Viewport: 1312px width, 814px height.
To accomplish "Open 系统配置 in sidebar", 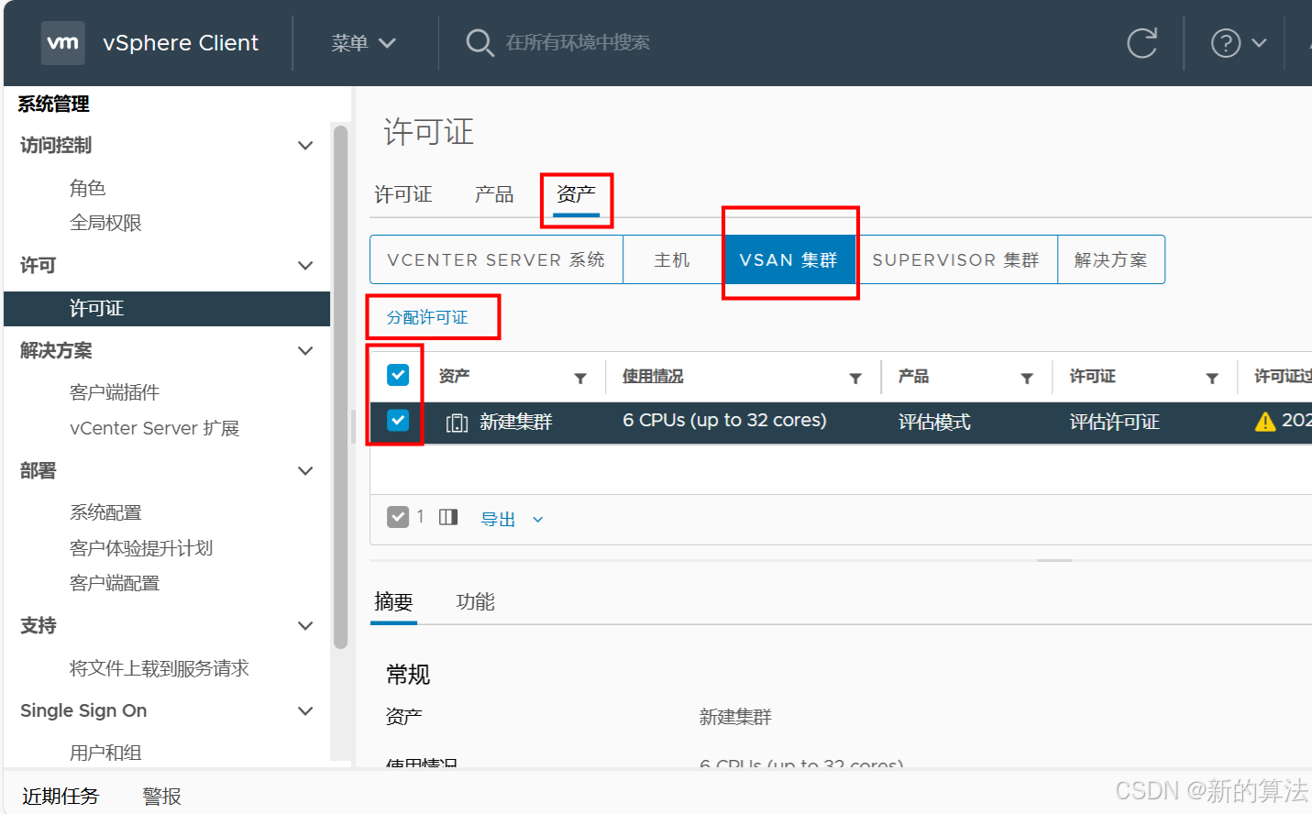I will (x=105, y=513).
